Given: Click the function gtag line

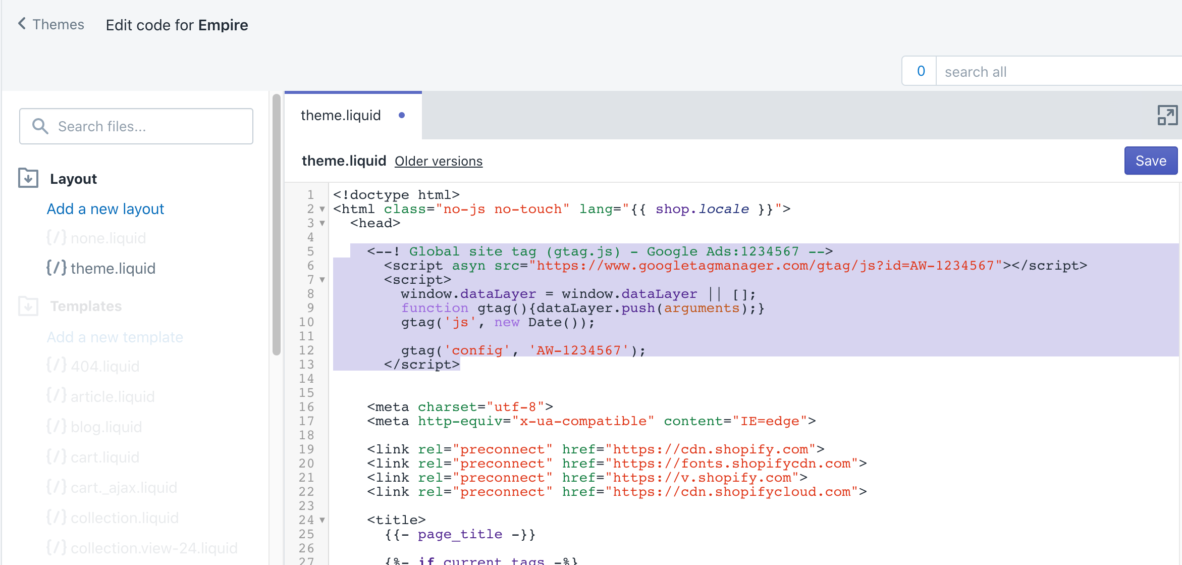Looking at the screenshot, I should (583, 308).
